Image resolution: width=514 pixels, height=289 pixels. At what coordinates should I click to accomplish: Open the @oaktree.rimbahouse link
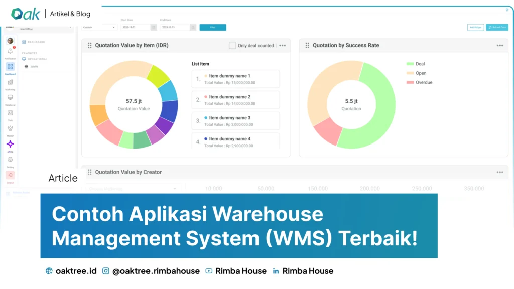click(156, 271)
